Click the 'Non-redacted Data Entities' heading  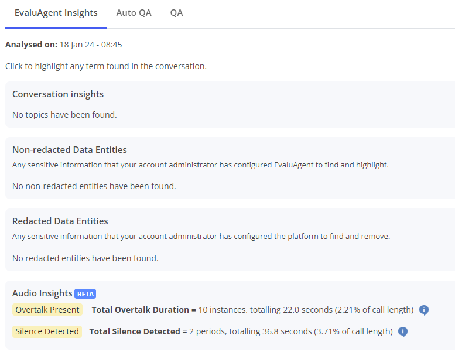point(70,150)
